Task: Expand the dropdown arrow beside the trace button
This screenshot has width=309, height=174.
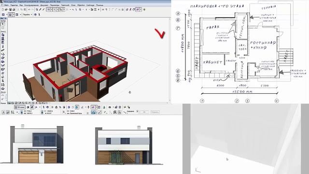Action: tap(140, 10)
